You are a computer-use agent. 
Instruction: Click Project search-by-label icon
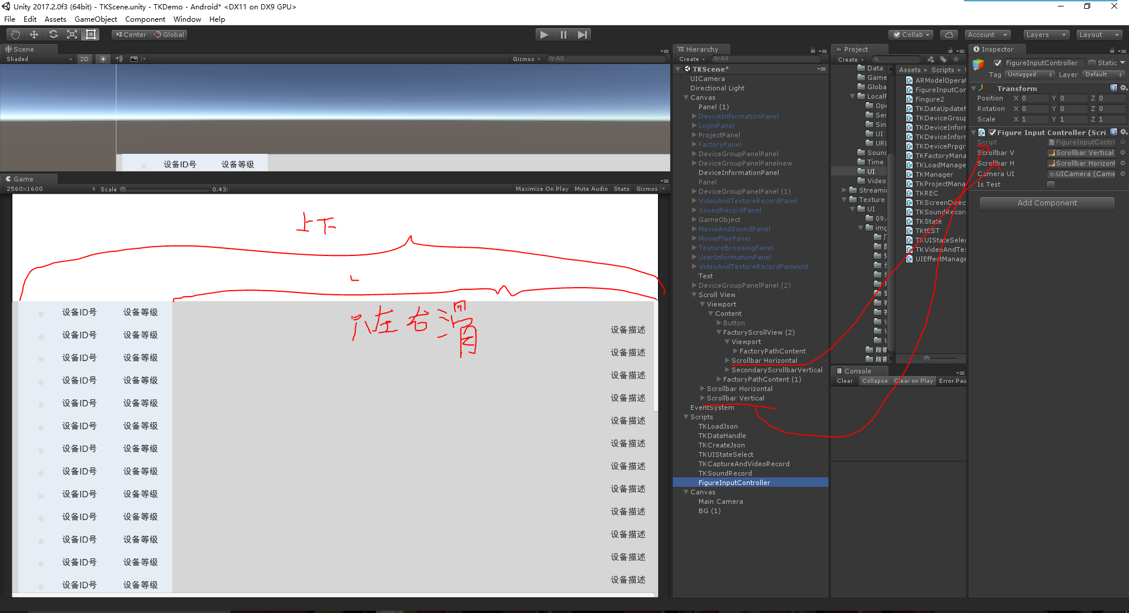[x=943, y=59]
